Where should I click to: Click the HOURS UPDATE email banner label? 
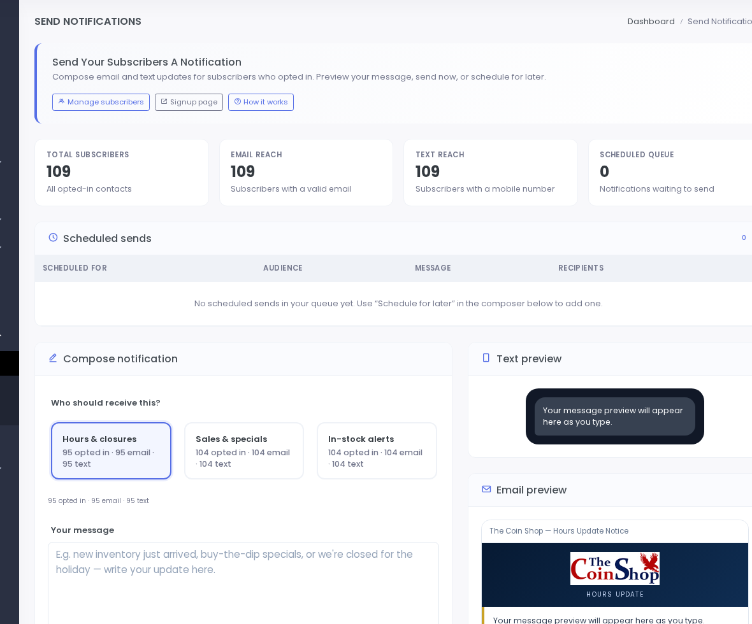pyautogui.click(x=615, y=594)
